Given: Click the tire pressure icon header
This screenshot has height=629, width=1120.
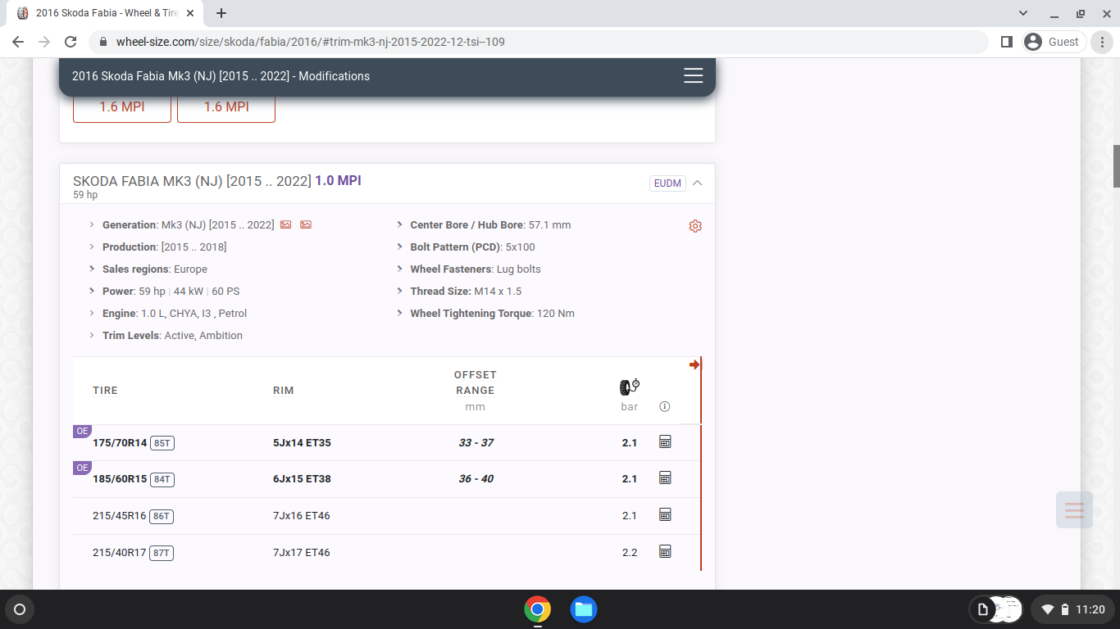Looking at the screenshot, I should point(630,387).
